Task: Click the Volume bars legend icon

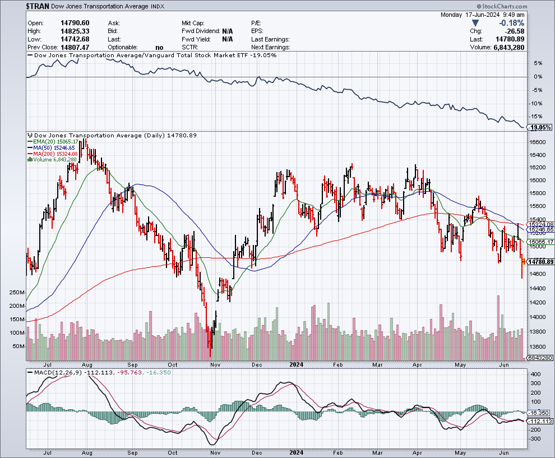Action: 29,159
